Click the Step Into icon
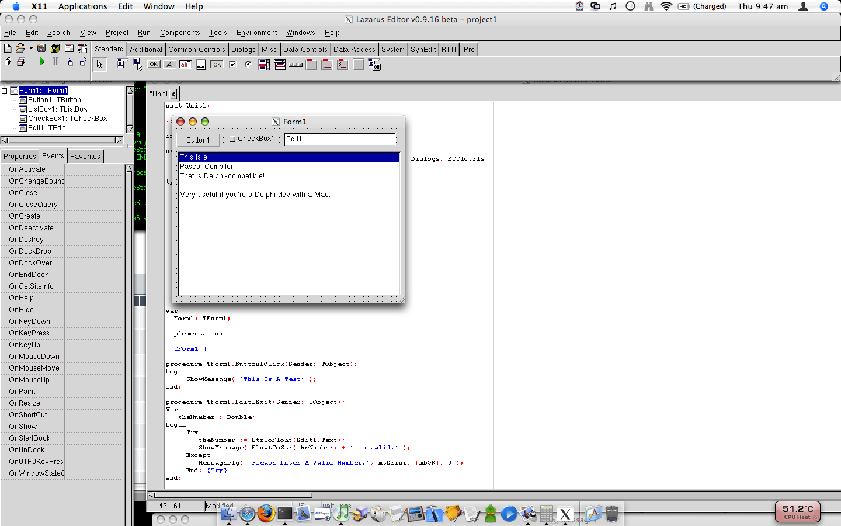841x526 pixels. click(x=69, y=61)
